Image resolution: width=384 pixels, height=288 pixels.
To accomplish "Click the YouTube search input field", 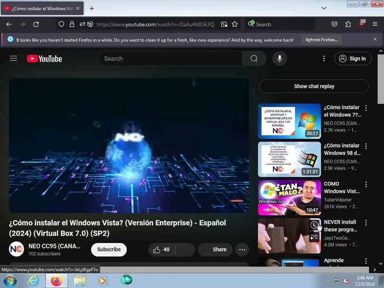I will [171, 58].
